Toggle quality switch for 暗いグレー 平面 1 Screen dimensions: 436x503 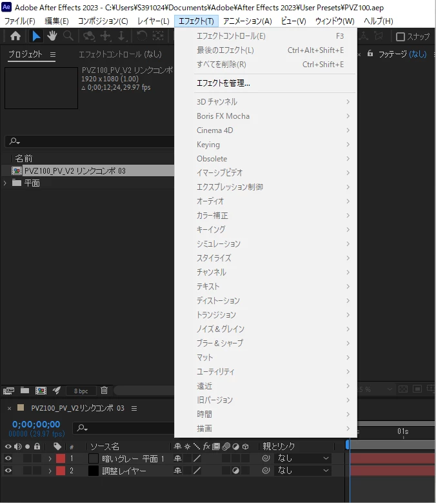point(197,458)
